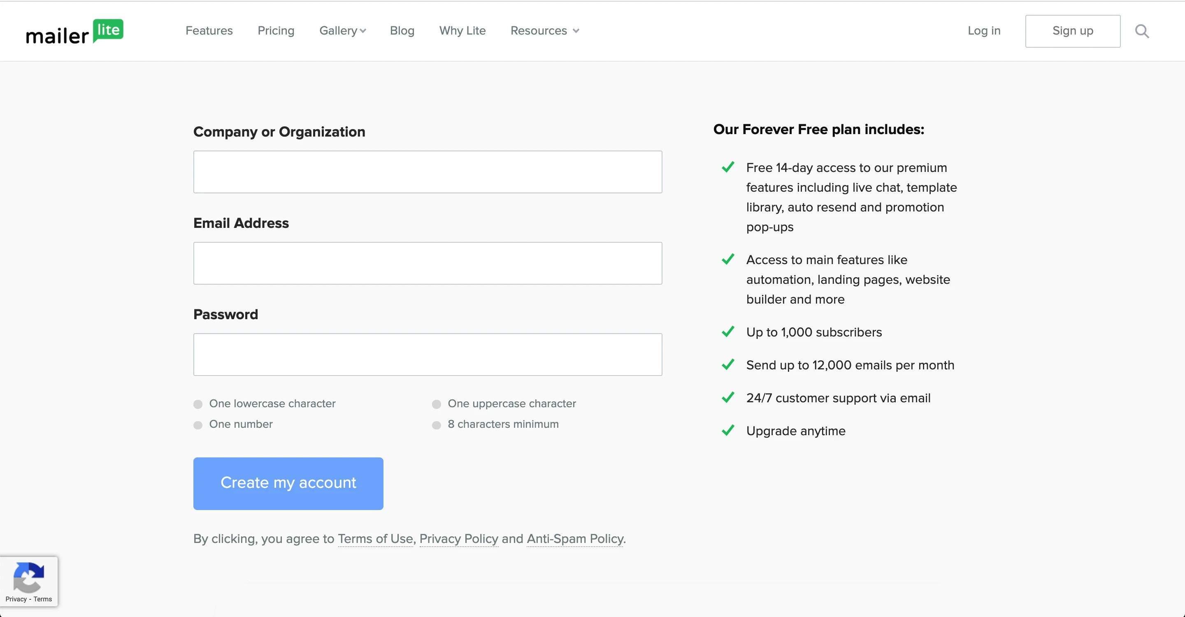Click grey dot beside One uppercase character
This screenshot has width=1185, height=617.
click(436, 404)
